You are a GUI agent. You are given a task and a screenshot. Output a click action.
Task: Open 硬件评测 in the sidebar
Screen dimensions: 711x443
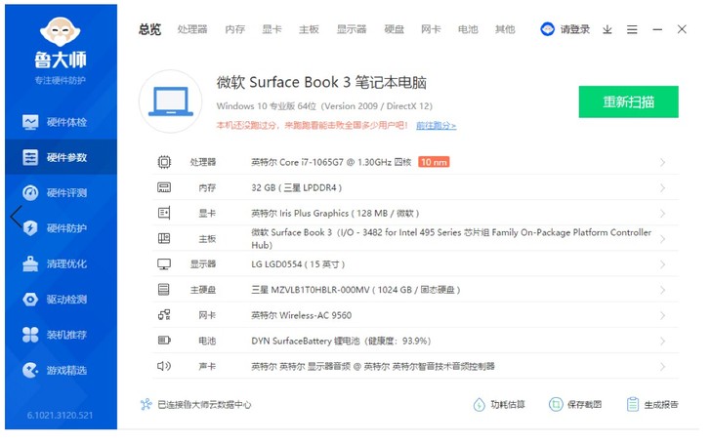pyautogui.click(x=61, y=193)
